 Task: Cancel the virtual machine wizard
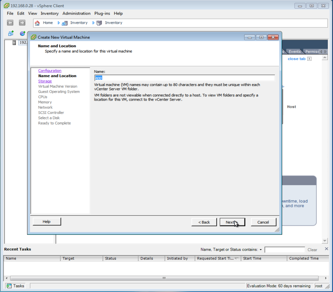[263, 222]
